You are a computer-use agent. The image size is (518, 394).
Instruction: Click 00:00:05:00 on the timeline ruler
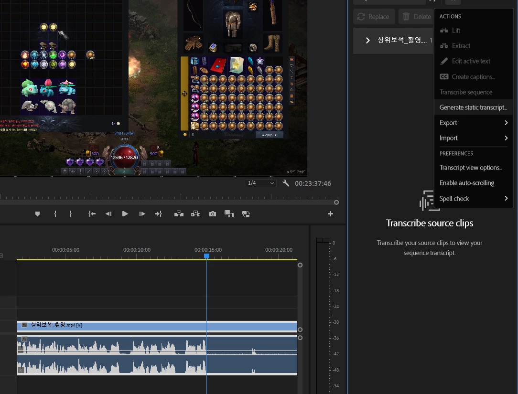65,250
